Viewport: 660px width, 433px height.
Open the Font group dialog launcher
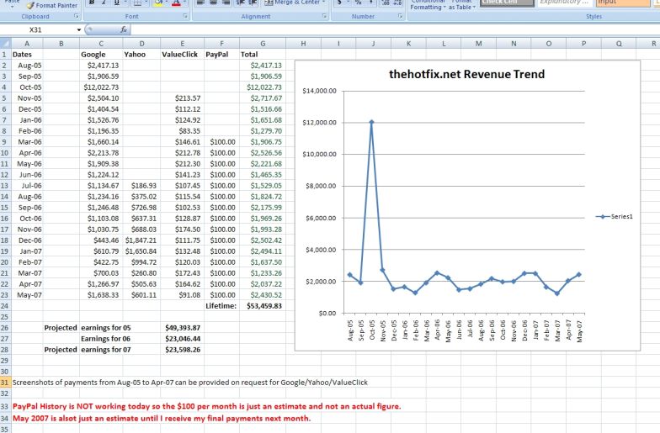point(185,16)
